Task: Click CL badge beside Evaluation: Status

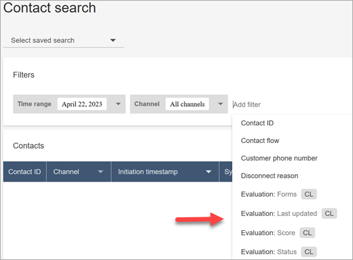Action: click(309, 252)
